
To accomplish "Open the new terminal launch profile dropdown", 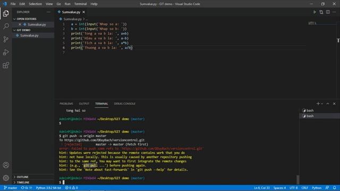I will 322,104.
